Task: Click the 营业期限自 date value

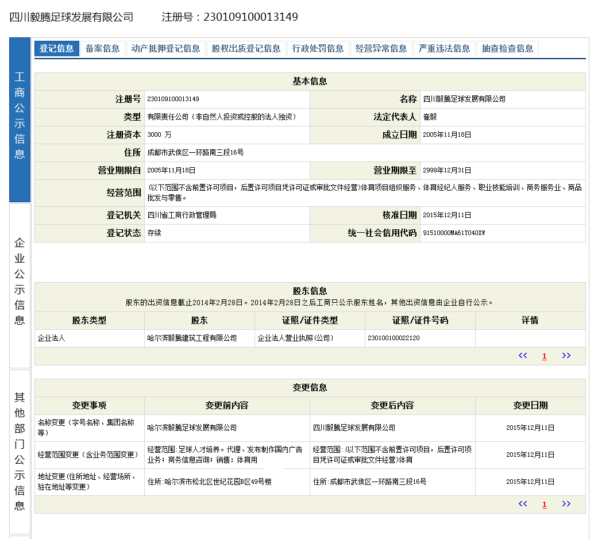Action: [171, 170]
